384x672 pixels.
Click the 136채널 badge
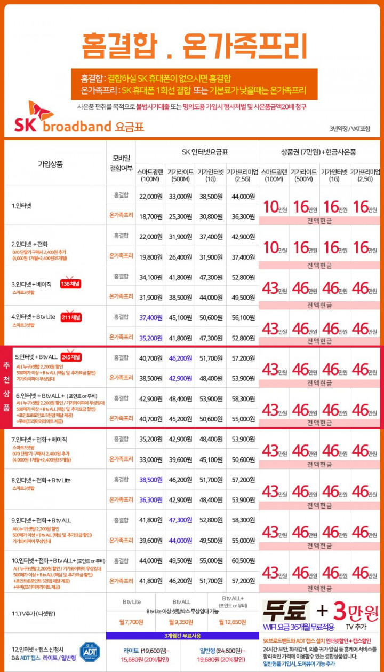click(x=70, y=284)
